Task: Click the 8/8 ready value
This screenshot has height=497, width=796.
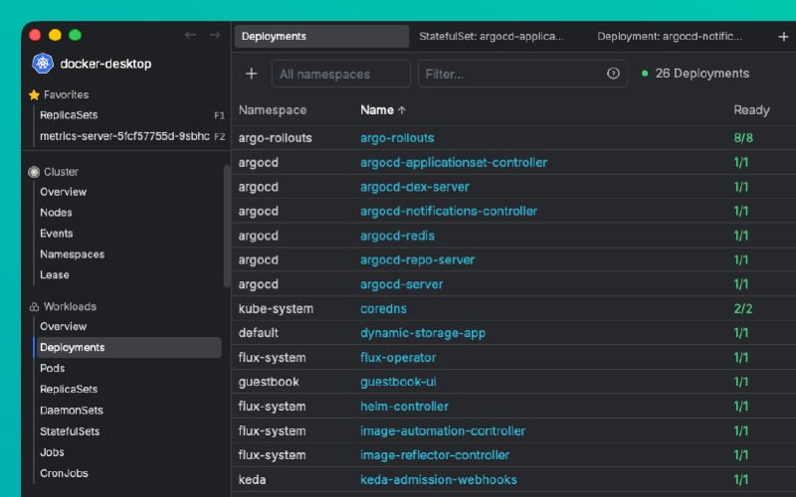Action: click(x=743, y=138)
